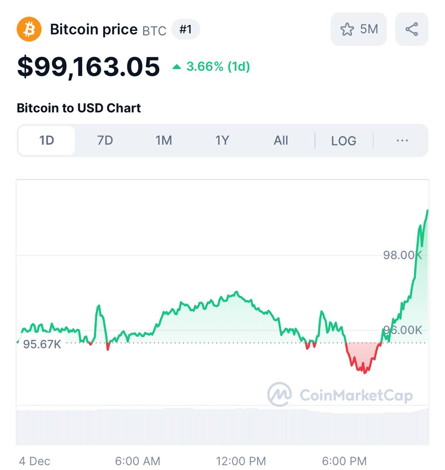The image size is (445, 470).
Task: Click the BTC ticker symbol
Action: (x=154, y=31)
